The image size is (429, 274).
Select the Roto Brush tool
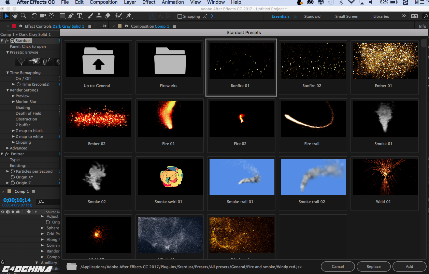118,16
